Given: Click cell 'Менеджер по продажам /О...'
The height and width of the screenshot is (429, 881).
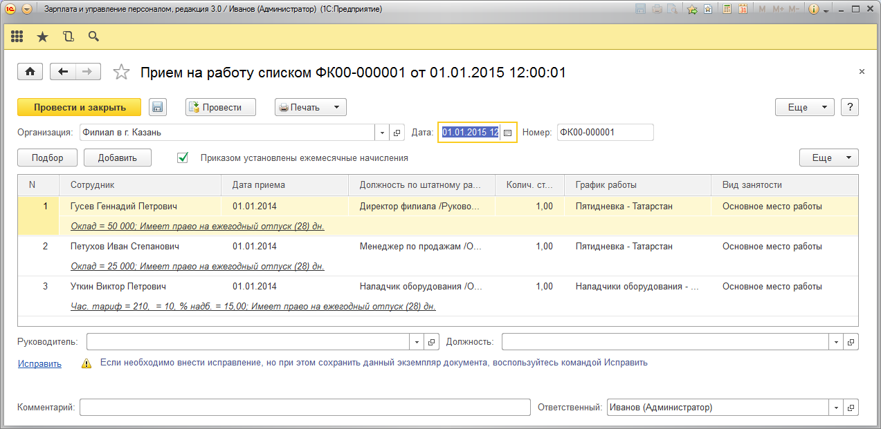Looking at the screenshot, I should click(421, 246).
